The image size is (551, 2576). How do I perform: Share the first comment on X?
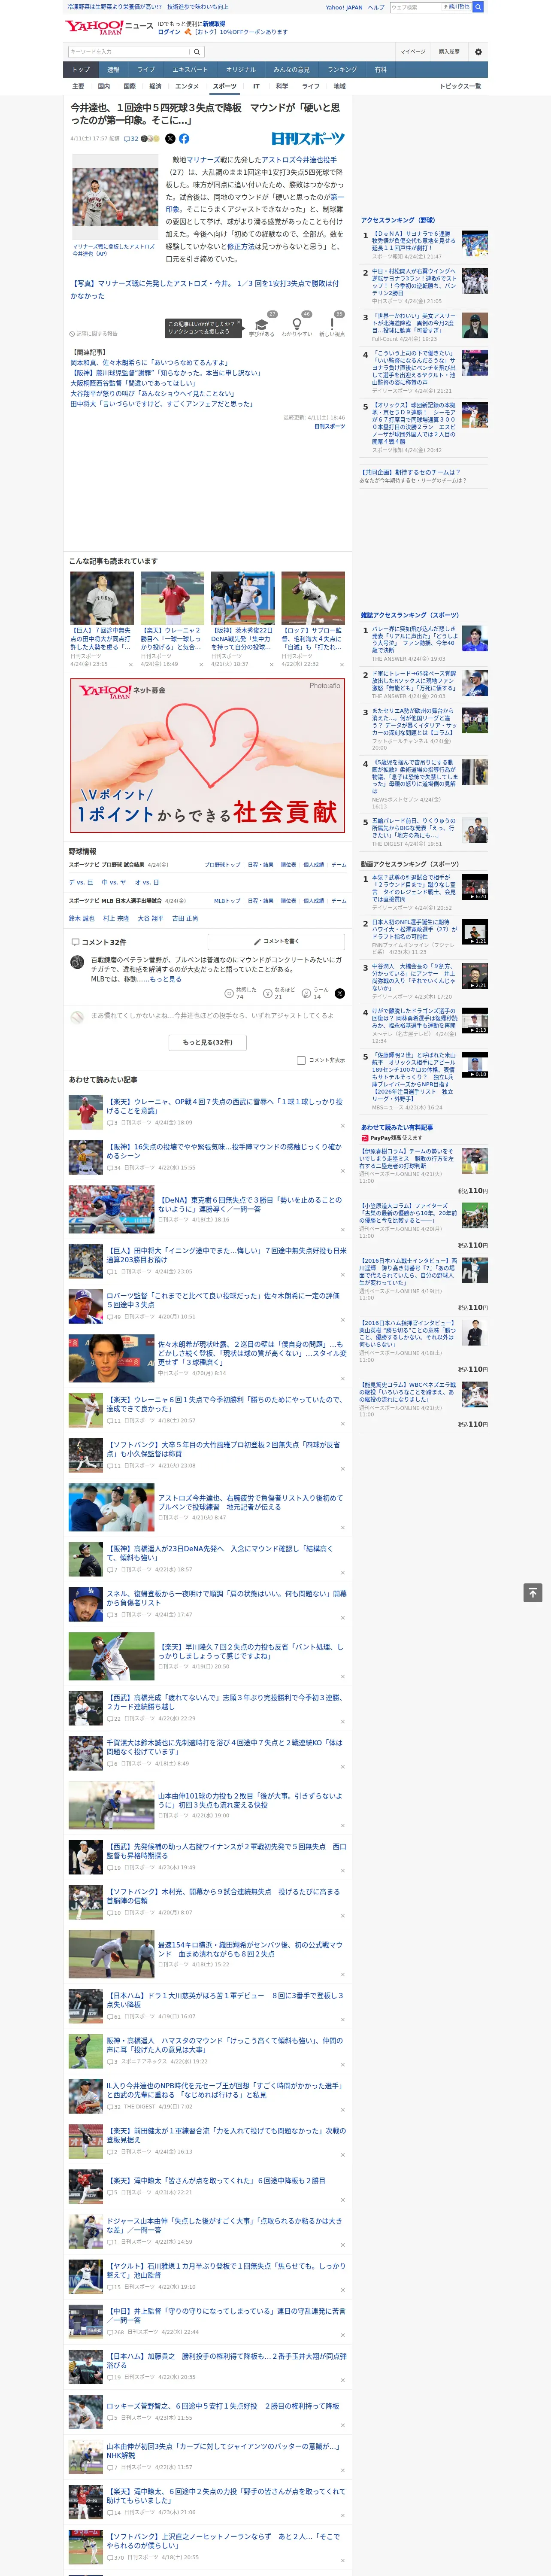(339, 993)
